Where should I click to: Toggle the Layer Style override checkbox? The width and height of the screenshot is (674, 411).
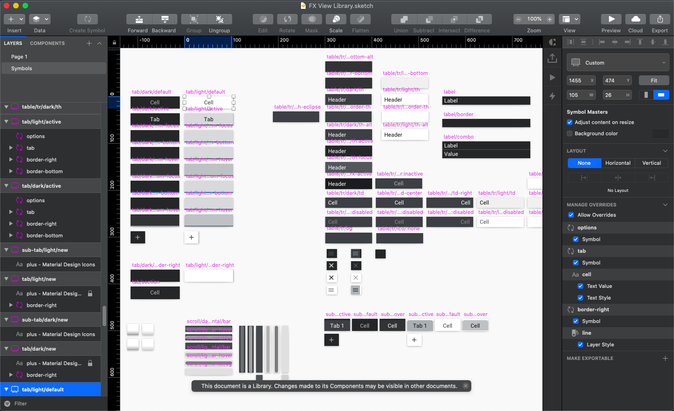point(580,345)
